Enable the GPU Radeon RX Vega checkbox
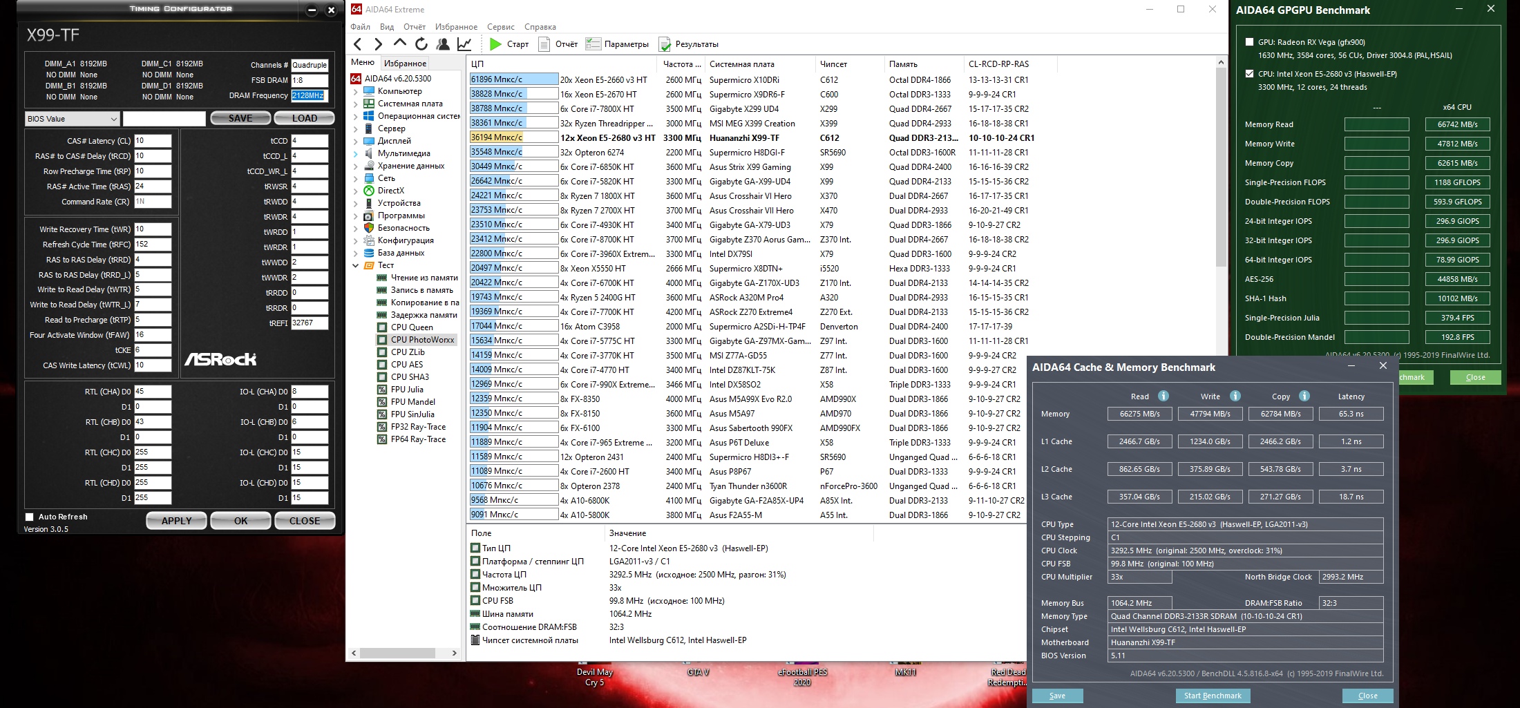The height and width of the screenshot is (708, 1520). pyautogui.click(x=1249, y=42)
